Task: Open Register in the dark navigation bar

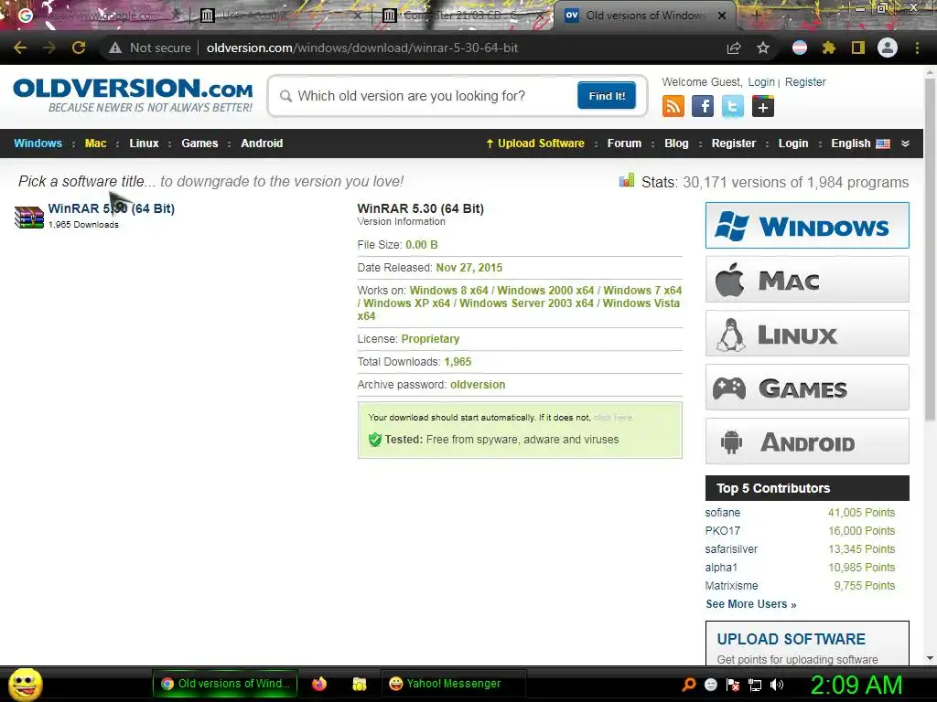Action: (x=733, y=144)
